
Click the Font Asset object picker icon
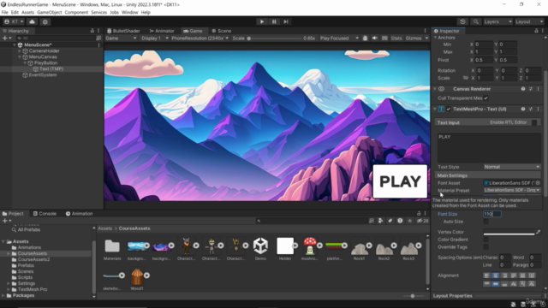pos(538,183)
